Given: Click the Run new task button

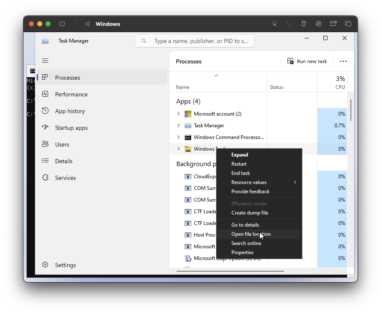Looking at the screenshot, I should click(x=307, y=61).
